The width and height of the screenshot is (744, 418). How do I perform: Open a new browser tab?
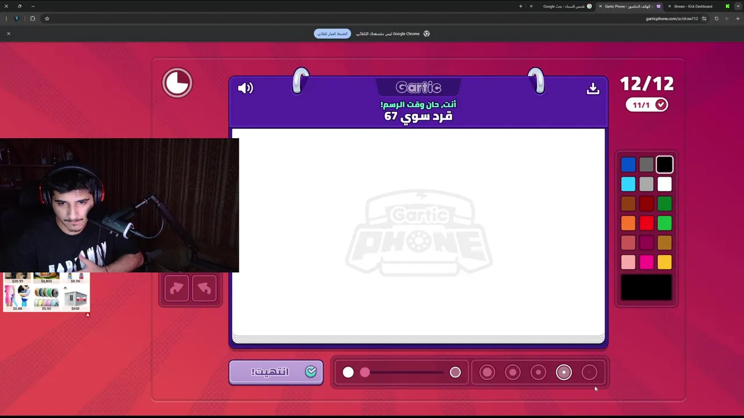pyautogui.click(x=521, y=6)
